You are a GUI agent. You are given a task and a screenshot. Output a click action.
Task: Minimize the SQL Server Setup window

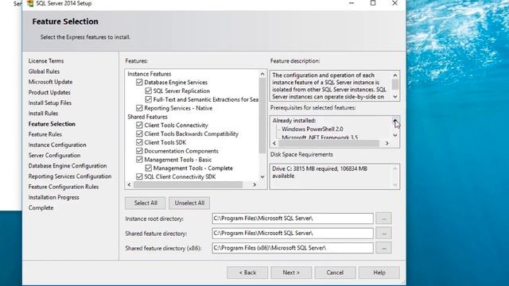pos(352,3)
